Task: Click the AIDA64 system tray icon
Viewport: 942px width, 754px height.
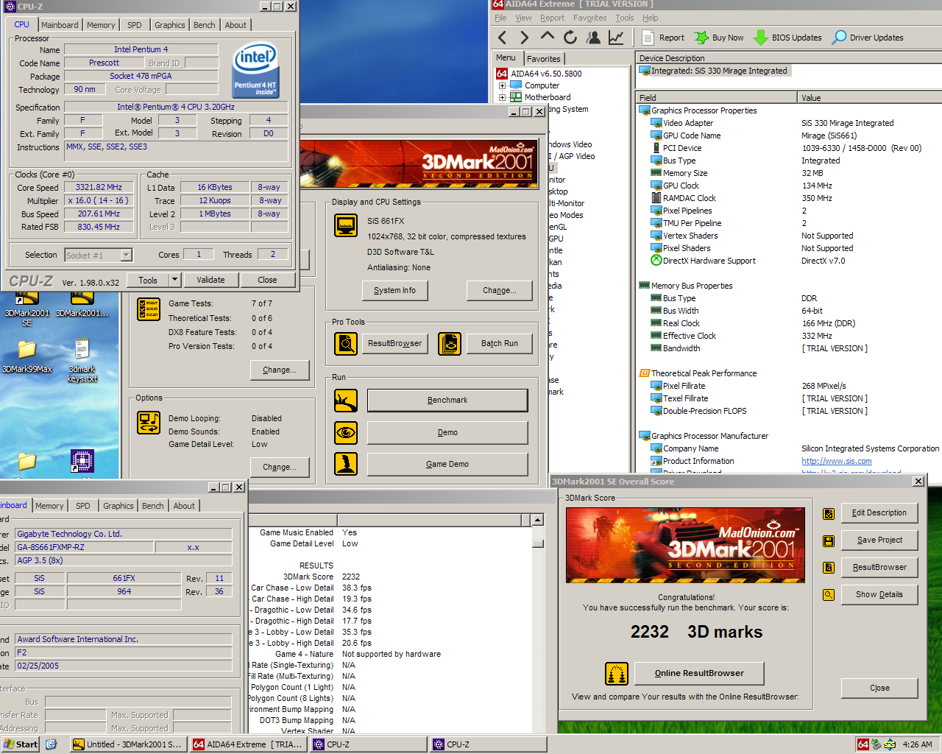Action: (863, 744)
